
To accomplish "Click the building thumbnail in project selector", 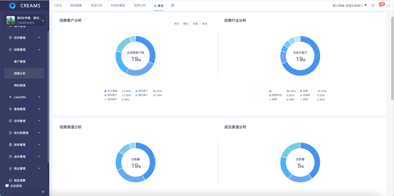I will pyautogui.click(x=10, y=20).
